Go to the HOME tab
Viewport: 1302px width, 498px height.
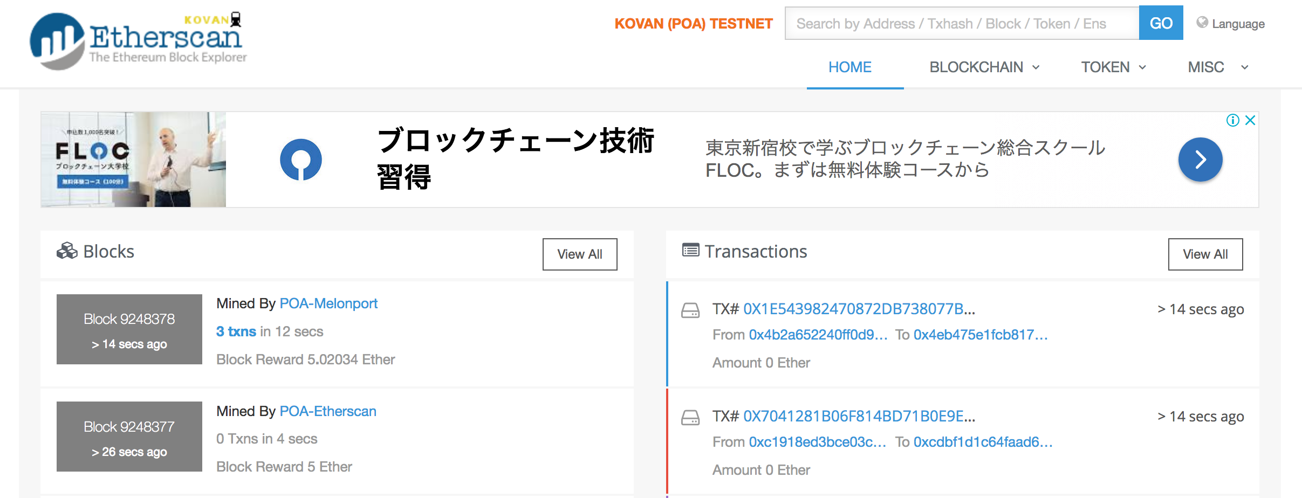tap(849, 67)
